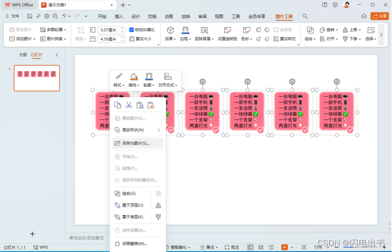Click the print icon in quick toolbar

click(47, 16)
